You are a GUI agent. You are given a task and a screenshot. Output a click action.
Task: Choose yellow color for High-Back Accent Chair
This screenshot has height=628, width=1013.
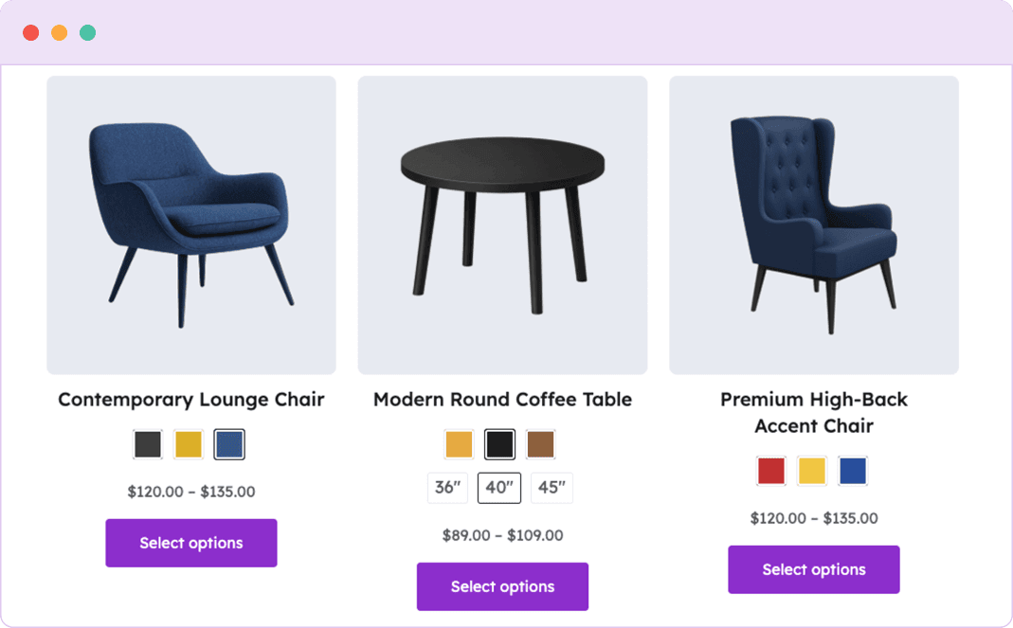[x=811, y=471]
